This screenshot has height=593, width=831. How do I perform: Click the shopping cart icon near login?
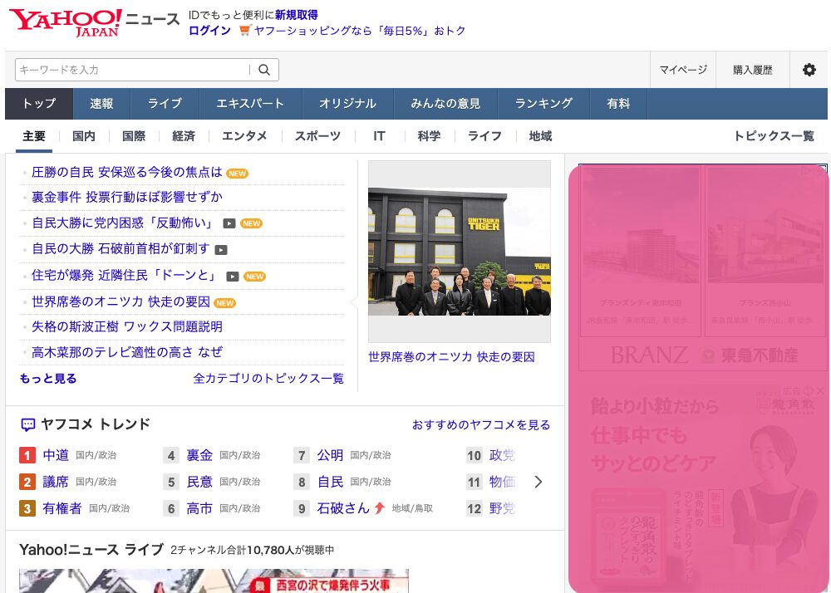tap(244, 31)
